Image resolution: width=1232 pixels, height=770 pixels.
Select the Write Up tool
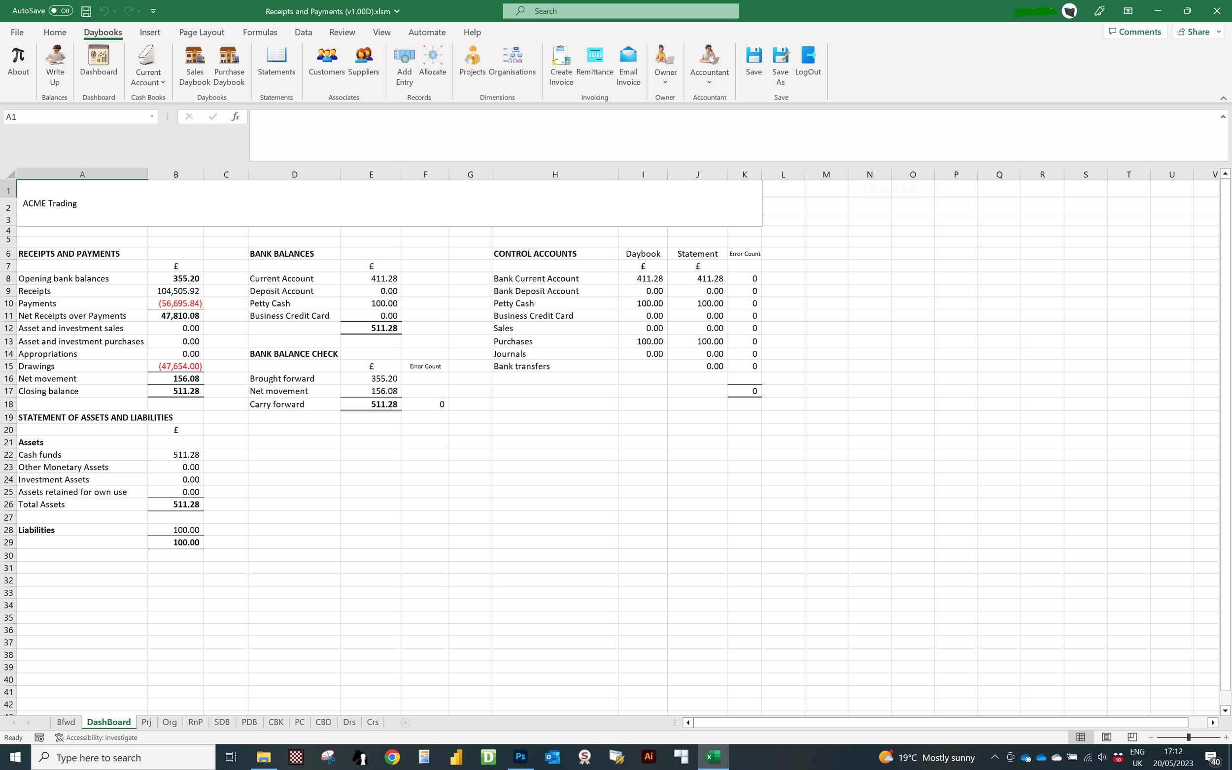point(55,66)
